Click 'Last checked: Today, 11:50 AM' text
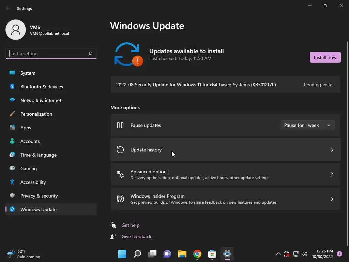Screen dimensions: 349x262 (180, 58)
